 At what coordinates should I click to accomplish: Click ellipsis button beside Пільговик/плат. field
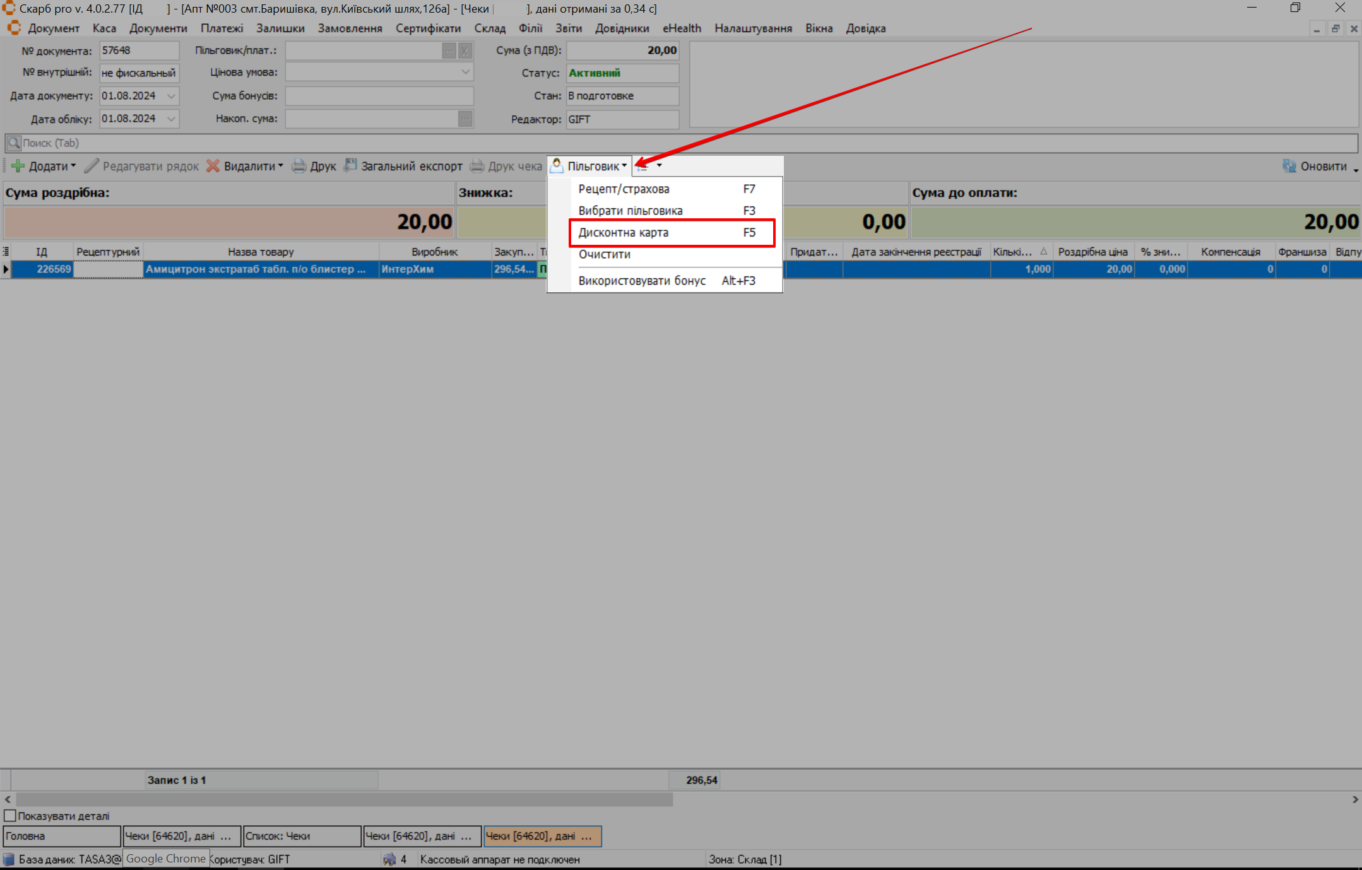click(449, 50)
